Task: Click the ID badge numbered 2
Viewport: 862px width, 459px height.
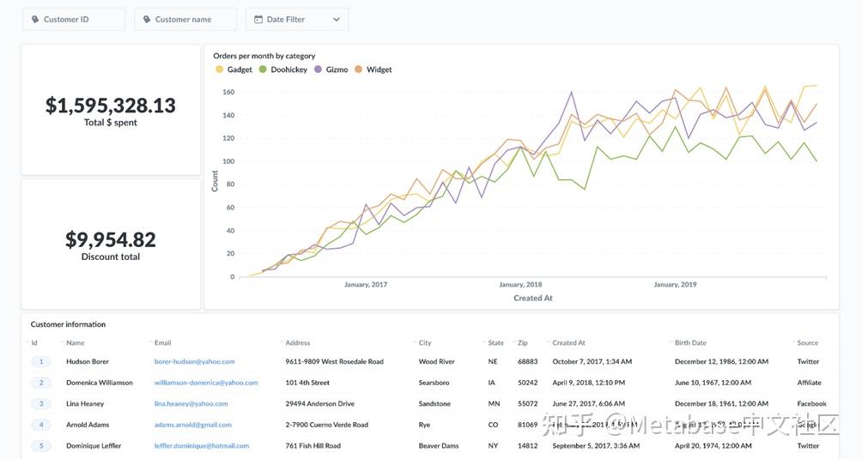Action: 40,383
